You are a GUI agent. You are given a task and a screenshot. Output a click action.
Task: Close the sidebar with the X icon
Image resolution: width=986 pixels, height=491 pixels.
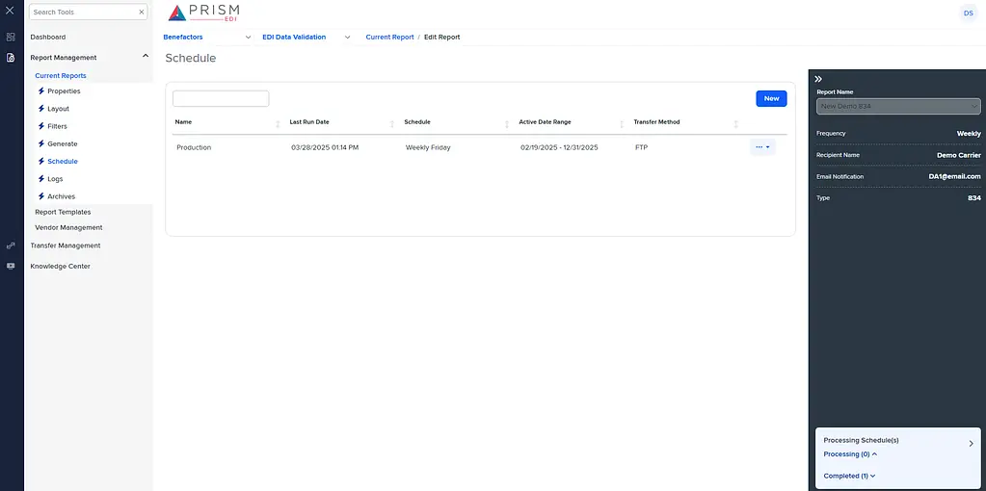(10, 10)
